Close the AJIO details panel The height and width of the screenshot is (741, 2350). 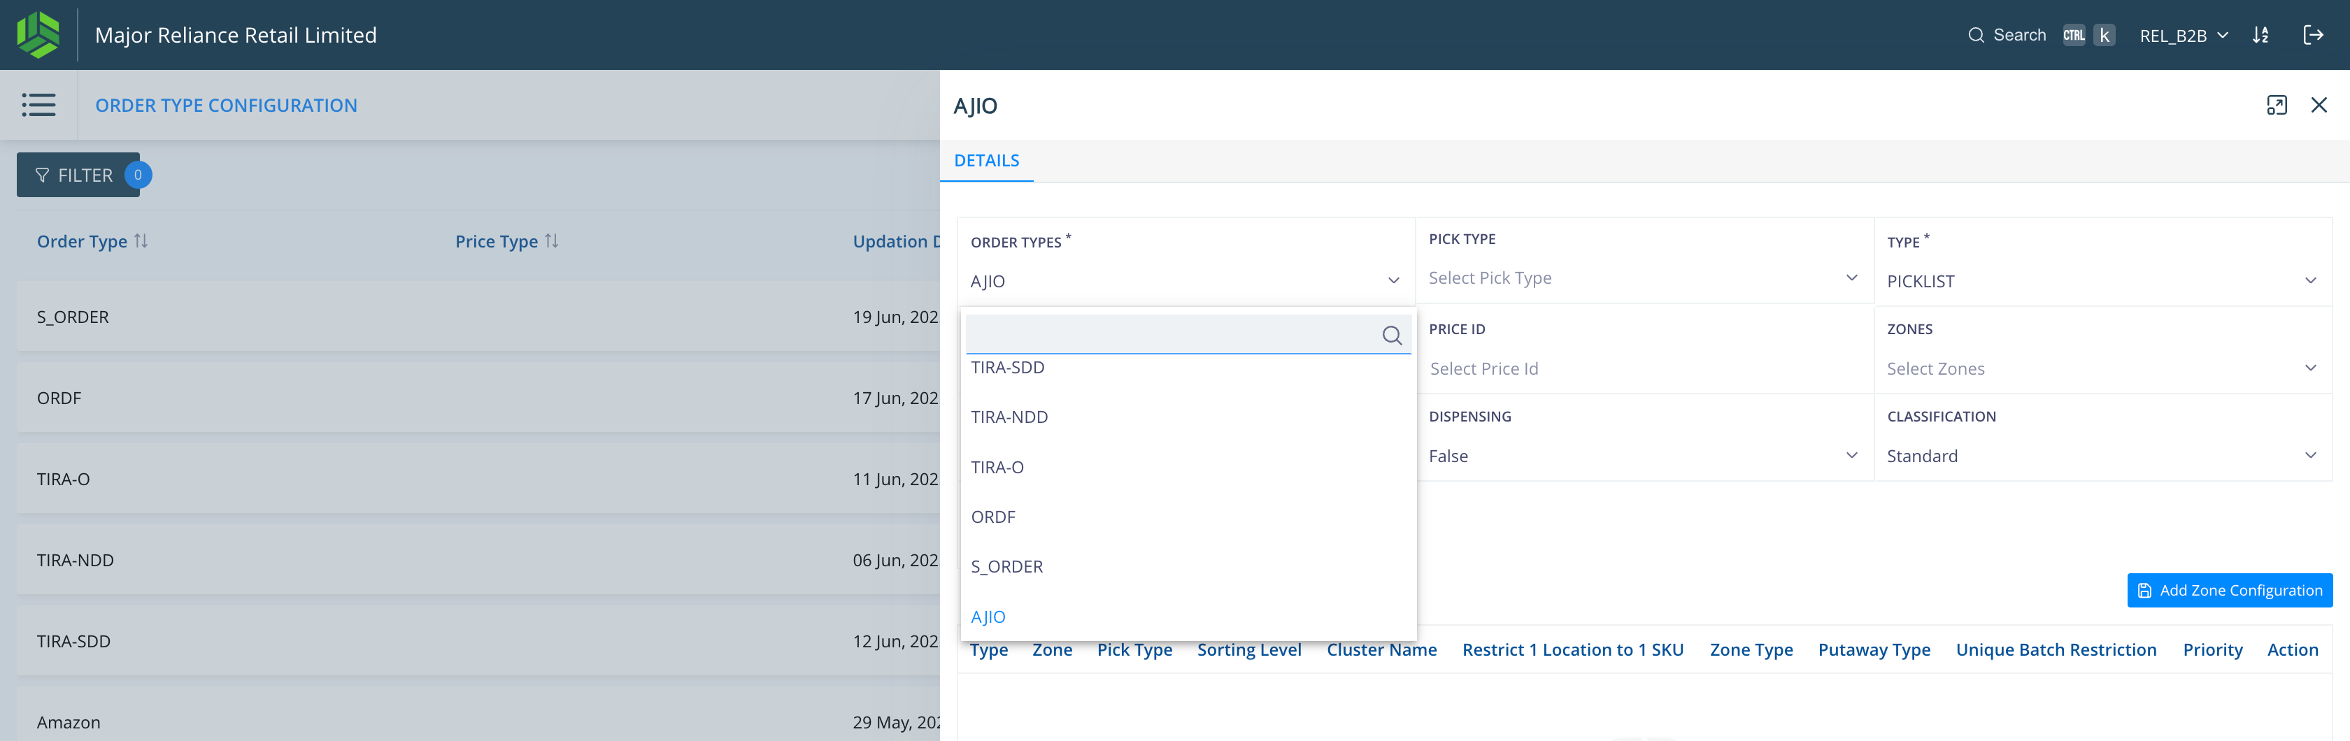2319,105
